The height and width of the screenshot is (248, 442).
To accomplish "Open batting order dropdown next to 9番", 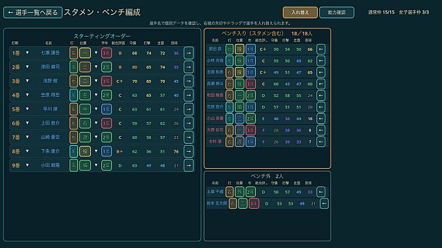I will [x=27, y=165].
